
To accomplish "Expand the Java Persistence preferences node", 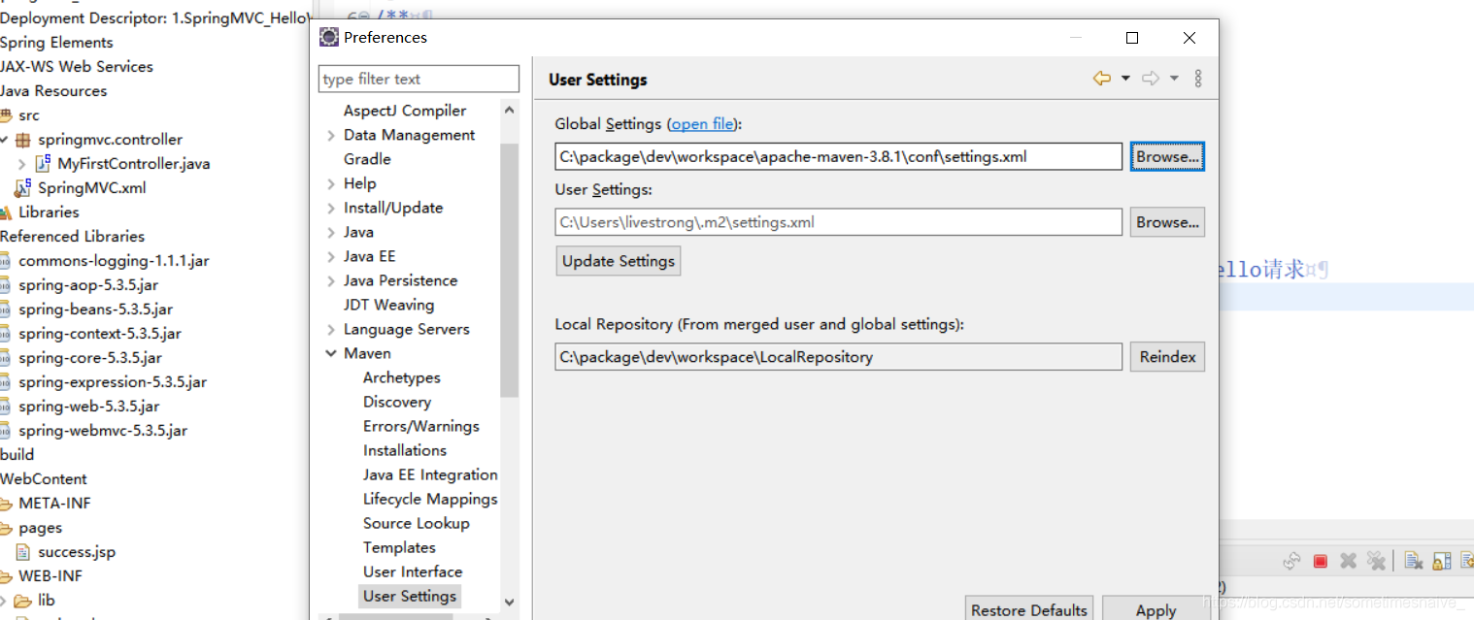I will pos(331,280).
